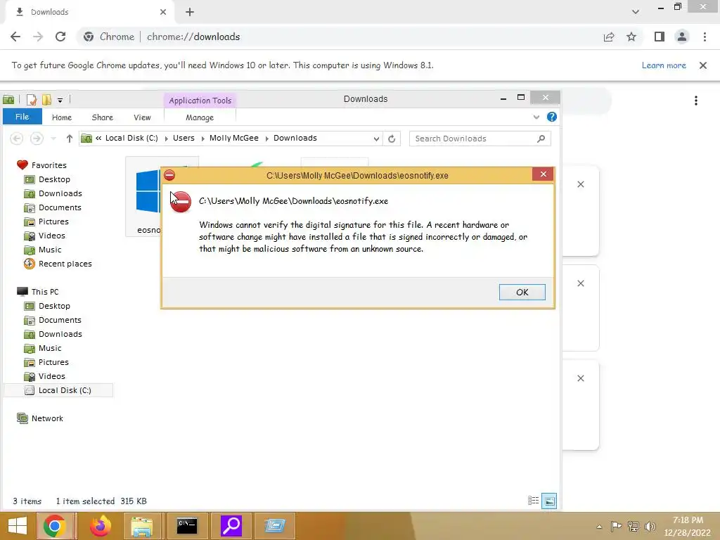This screenshot has width=720, height=540.
Task: Select Users in the address breadcrumb
Action: [184, 138]
